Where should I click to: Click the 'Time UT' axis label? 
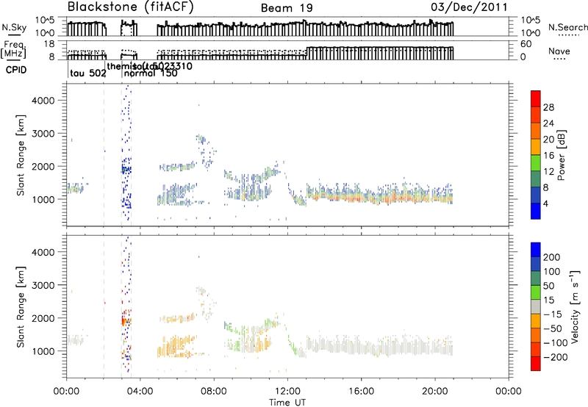click(x=287, y=402)
